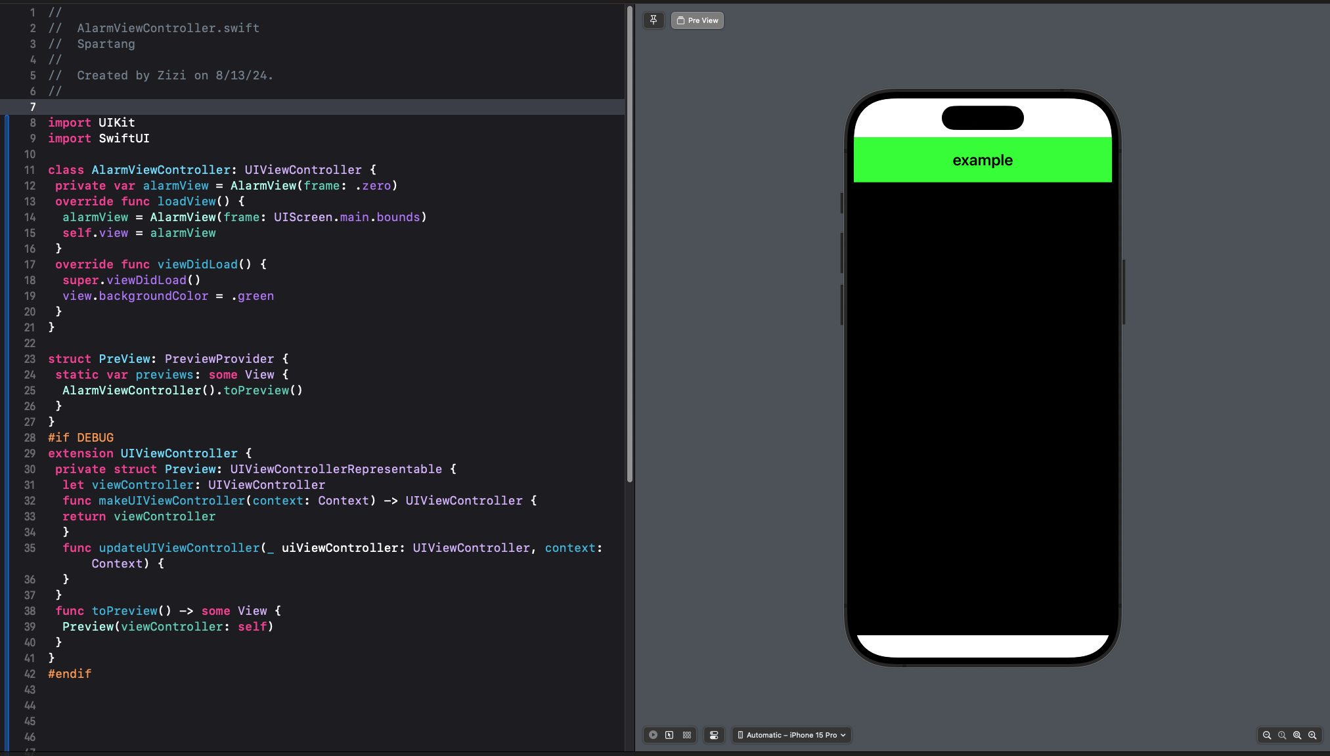Click the iPhone preview black screen area
Screen dimensions: 1330x756
point(983,407)
